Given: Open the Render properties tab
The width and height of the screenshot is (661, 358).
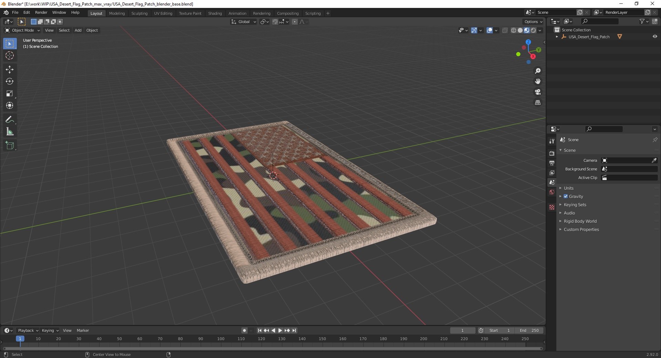Looking at the screenshot, I should click(x=552, y=153).
